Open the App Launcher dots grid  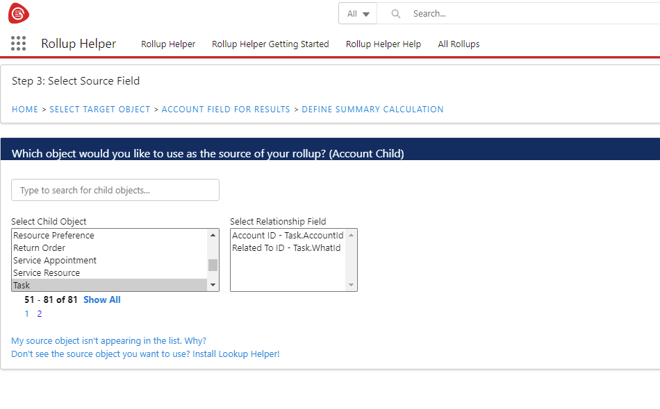point(18,43)
